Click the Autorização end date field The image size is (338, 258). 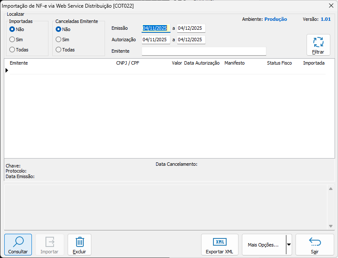191,40
